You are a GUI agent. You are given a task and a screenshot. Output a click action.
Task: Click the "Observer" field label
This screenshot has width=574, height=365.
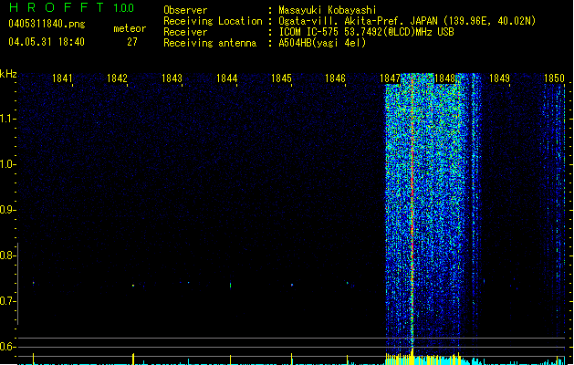point(185,10)
